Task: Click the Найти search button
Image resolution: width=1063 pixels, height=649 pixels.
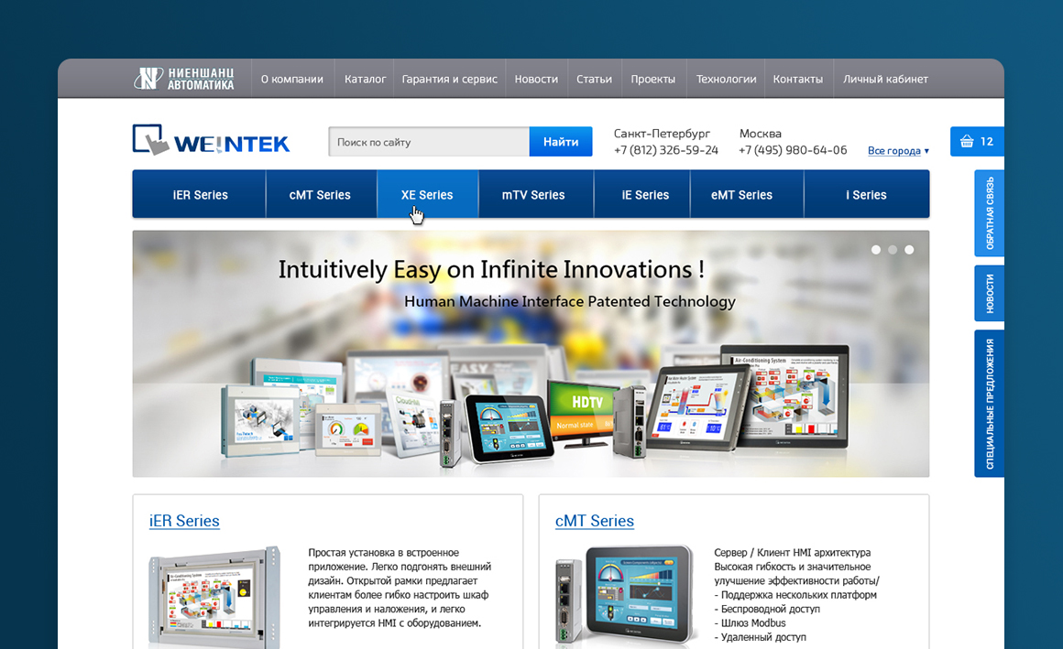Action: tap(561, 142)
